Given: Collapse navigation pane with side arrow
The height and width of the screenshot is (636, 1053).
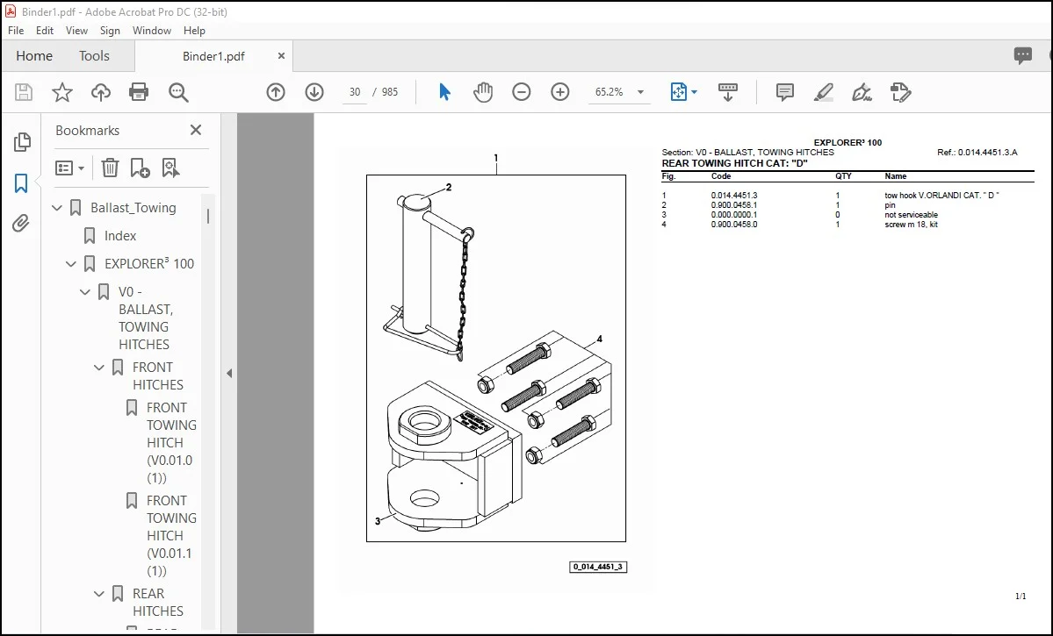Looking at the screenshot, I should click(229, 373).
